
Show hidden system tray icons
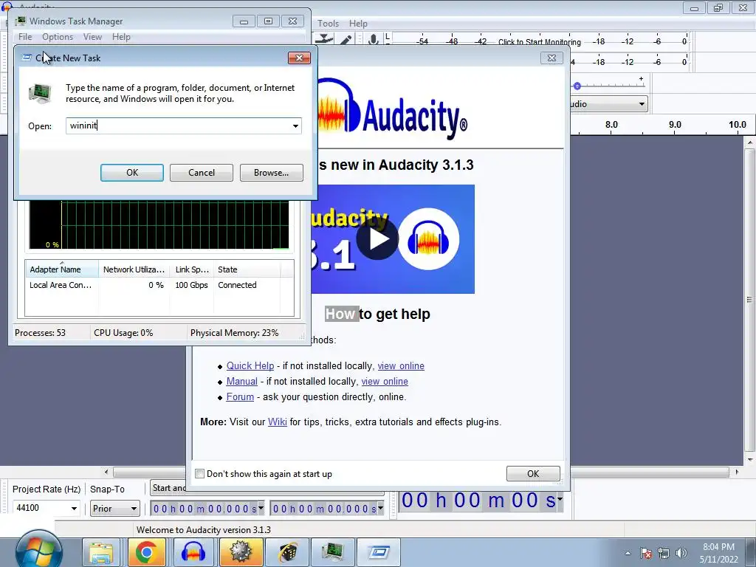click(x=628, y=553)
